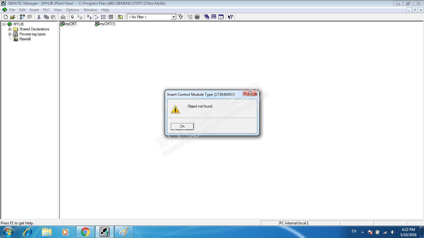Click the network signal tray icon
Viewport: 424px width, 238px height.
coord(385,232)
